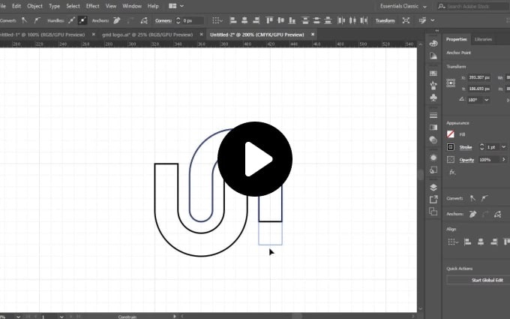
Task: Horizontal align right in control bar
Action: pyautogui.click(x=256, y=20)
